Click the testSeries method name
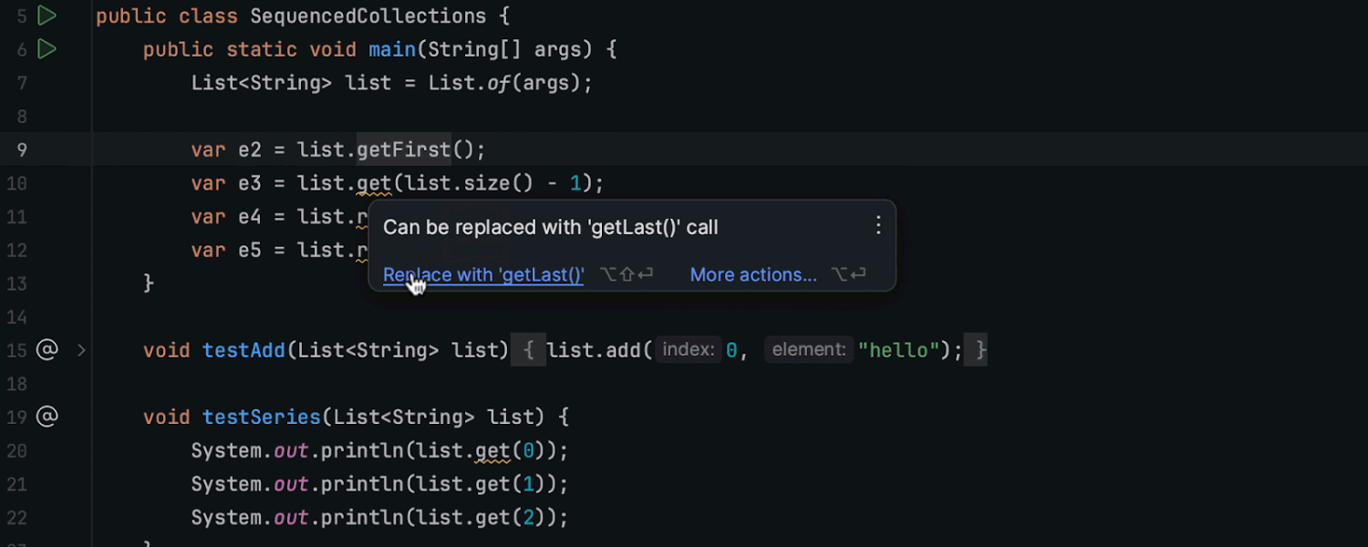 click(262, 417)
